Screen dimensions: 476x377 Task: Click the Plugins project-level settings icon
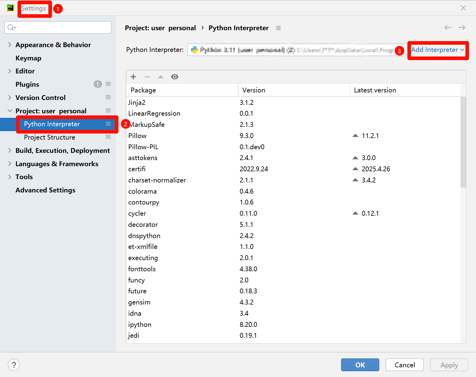[x=108, y=84]
